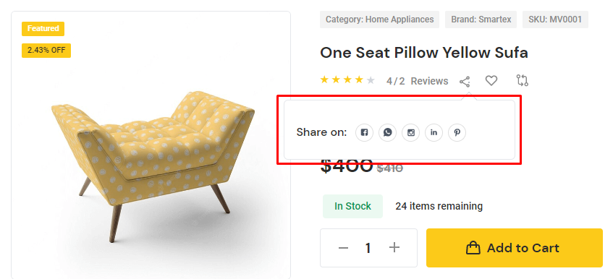Click the Add to Cart button
The image size is (613, 279).
(x=514, y=248)
